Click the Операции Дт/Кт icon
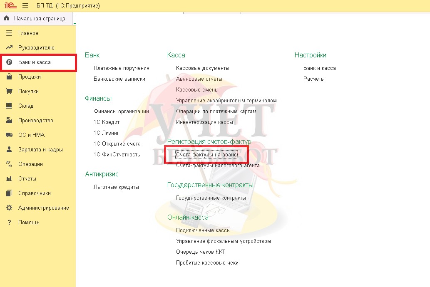Viewport: 430px width, 287px height. (x=9, y=164)
